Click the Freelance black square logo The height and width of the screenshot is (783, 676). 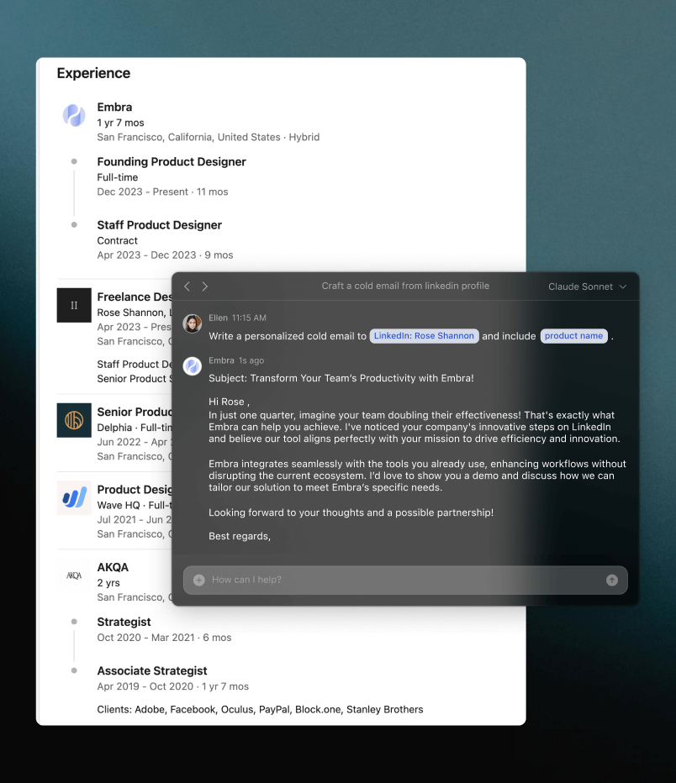[x=74, y=305]
